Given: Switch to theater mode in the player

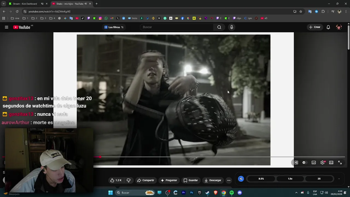Looking at the screenshot, I should 331,163.
